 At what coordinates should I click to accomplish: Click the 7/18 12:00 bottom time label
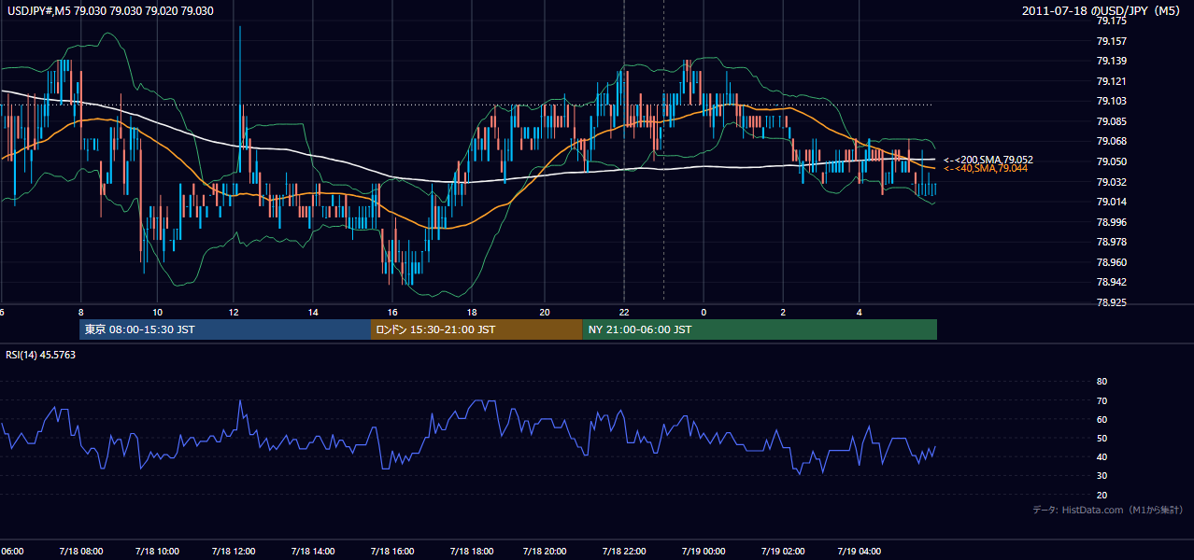[x=235, y=551]
